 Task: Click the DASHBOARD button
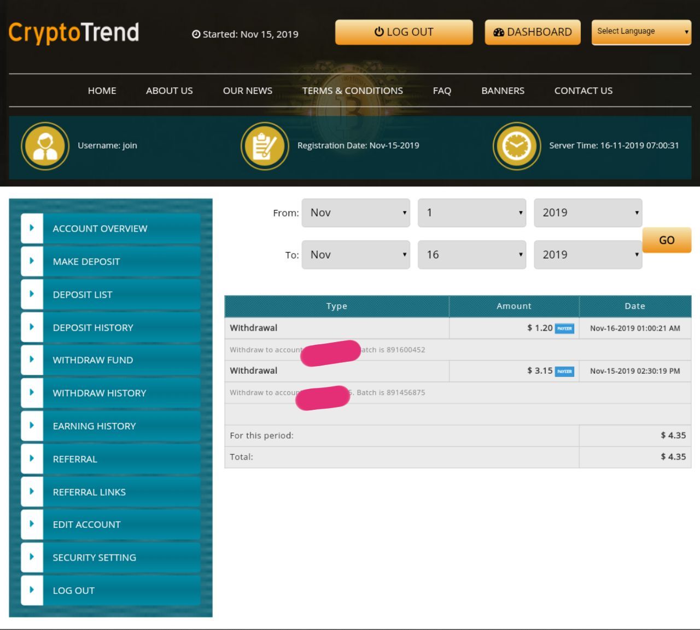coord(533,32)
